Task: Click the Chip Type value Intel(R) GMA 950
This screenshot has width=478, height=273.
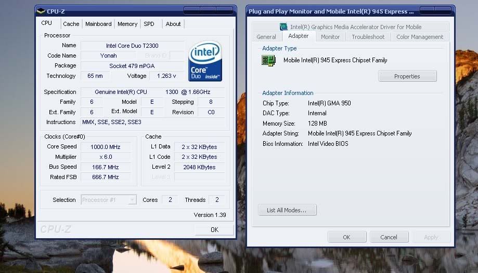Action: pos(329,103)
